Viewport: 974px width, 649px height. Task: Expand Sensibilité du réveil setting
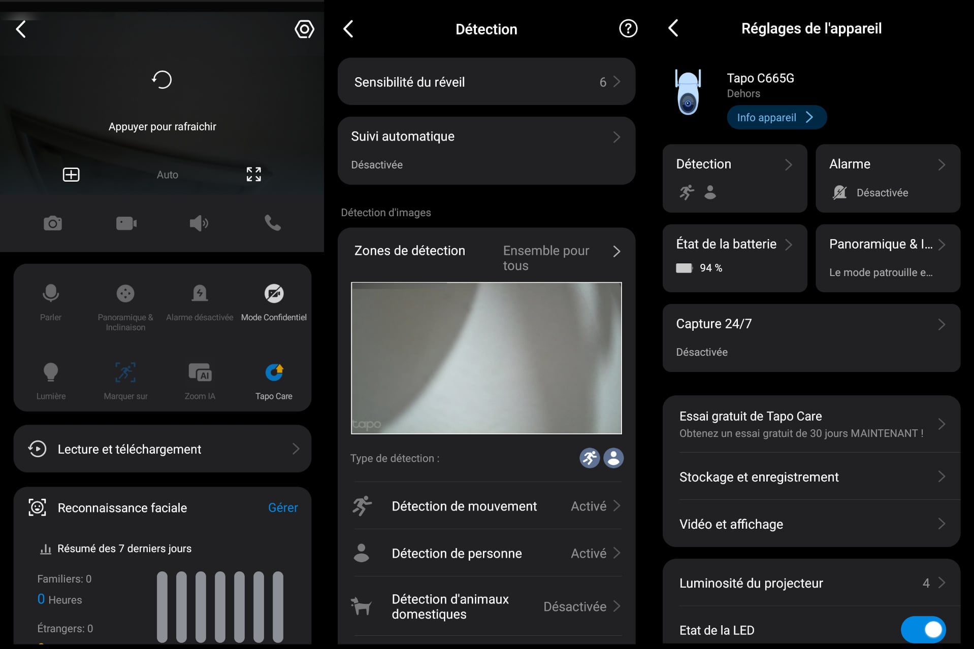click(x=486, y=82)
